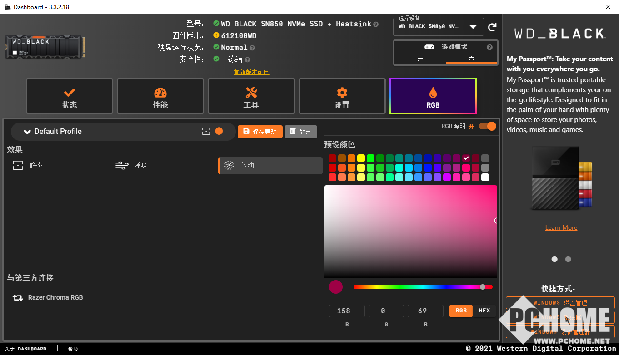The width and height of the screenshot is (619, 355).
Task: Open help icon beside Normal drive status
Action: [252, 48]
